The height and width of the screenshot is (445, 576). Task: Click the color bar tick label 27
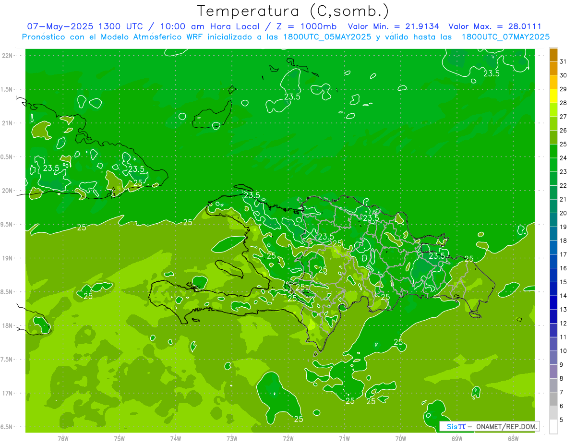tap(563, 117)
